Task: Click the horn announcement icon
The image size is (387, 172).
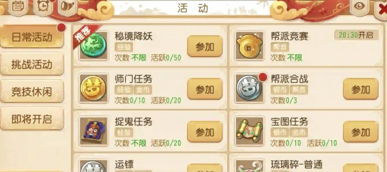Action: click(68, 7)
